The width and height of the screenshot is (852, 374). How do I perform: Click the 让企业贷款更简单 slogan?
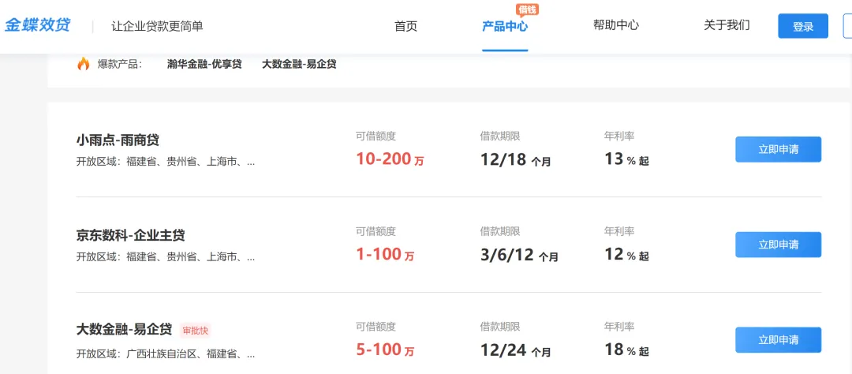[x=157, y=26]
